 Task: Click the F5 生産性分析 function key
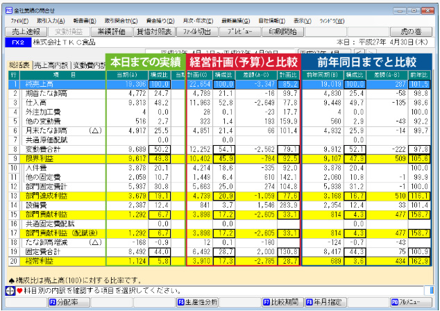[198, 302]
